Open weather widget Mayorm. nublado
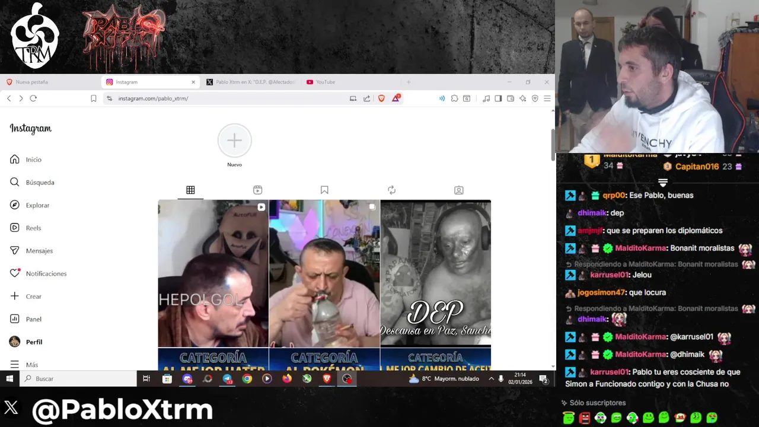This screenshot has width=759, height=427. tap(444, 378)
